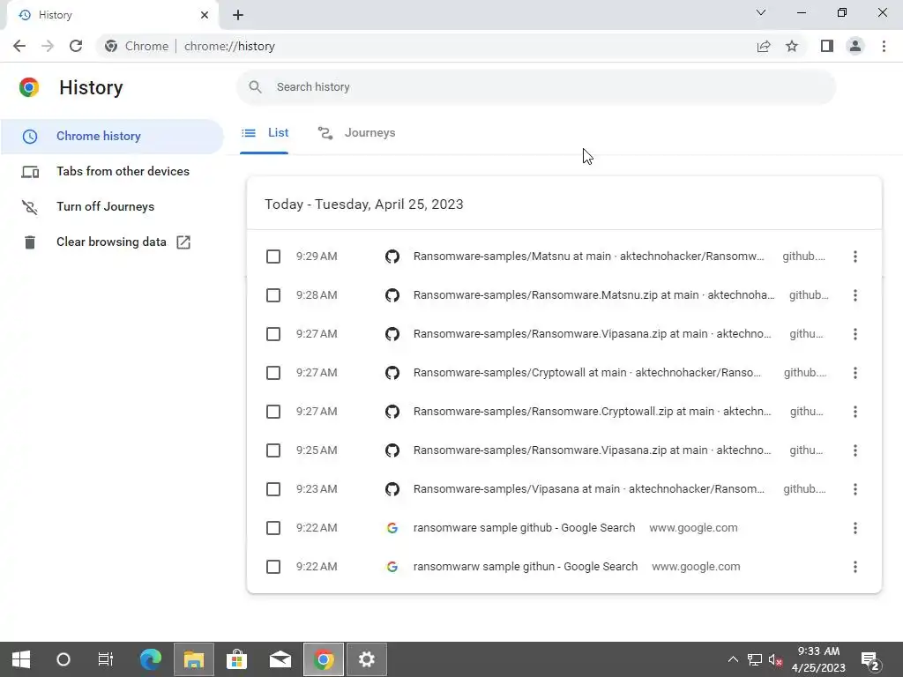The height and width of the screenshot is (677, 903).
Task: Click the Chrome logo beside History title
Action: pos(29,87)
